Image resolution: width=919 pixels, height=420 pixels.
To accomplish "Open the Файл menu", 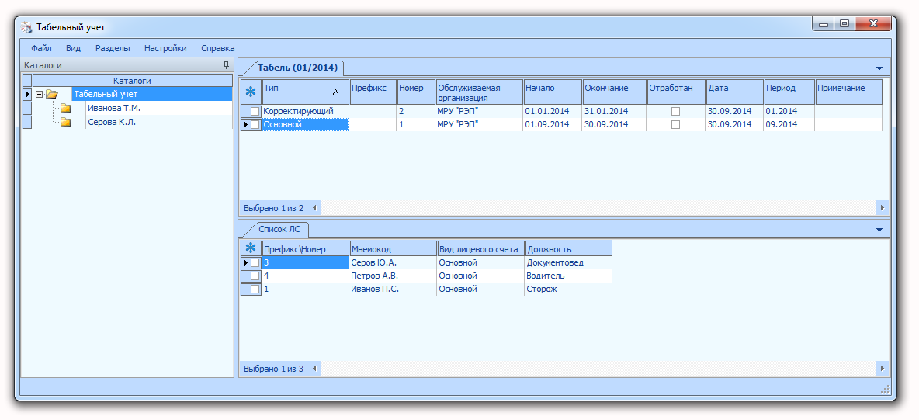I will [x=42, y=49].
